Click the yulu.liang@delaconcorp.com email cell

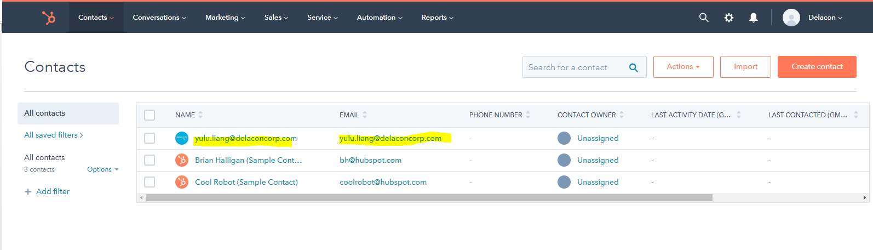coord(390,138)
